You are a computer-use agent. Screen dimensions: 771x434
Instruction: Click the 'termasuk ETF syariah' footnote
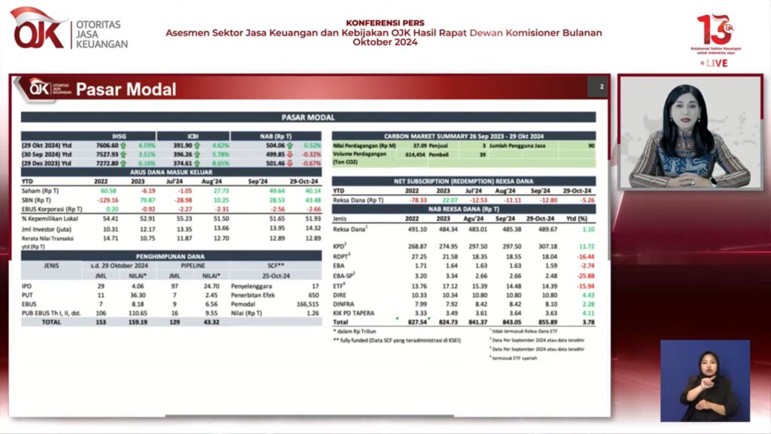point(513,358)
